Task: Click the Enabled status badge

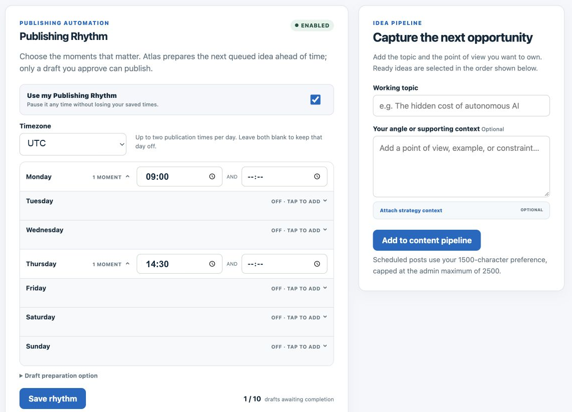Action: coord(312,25)
